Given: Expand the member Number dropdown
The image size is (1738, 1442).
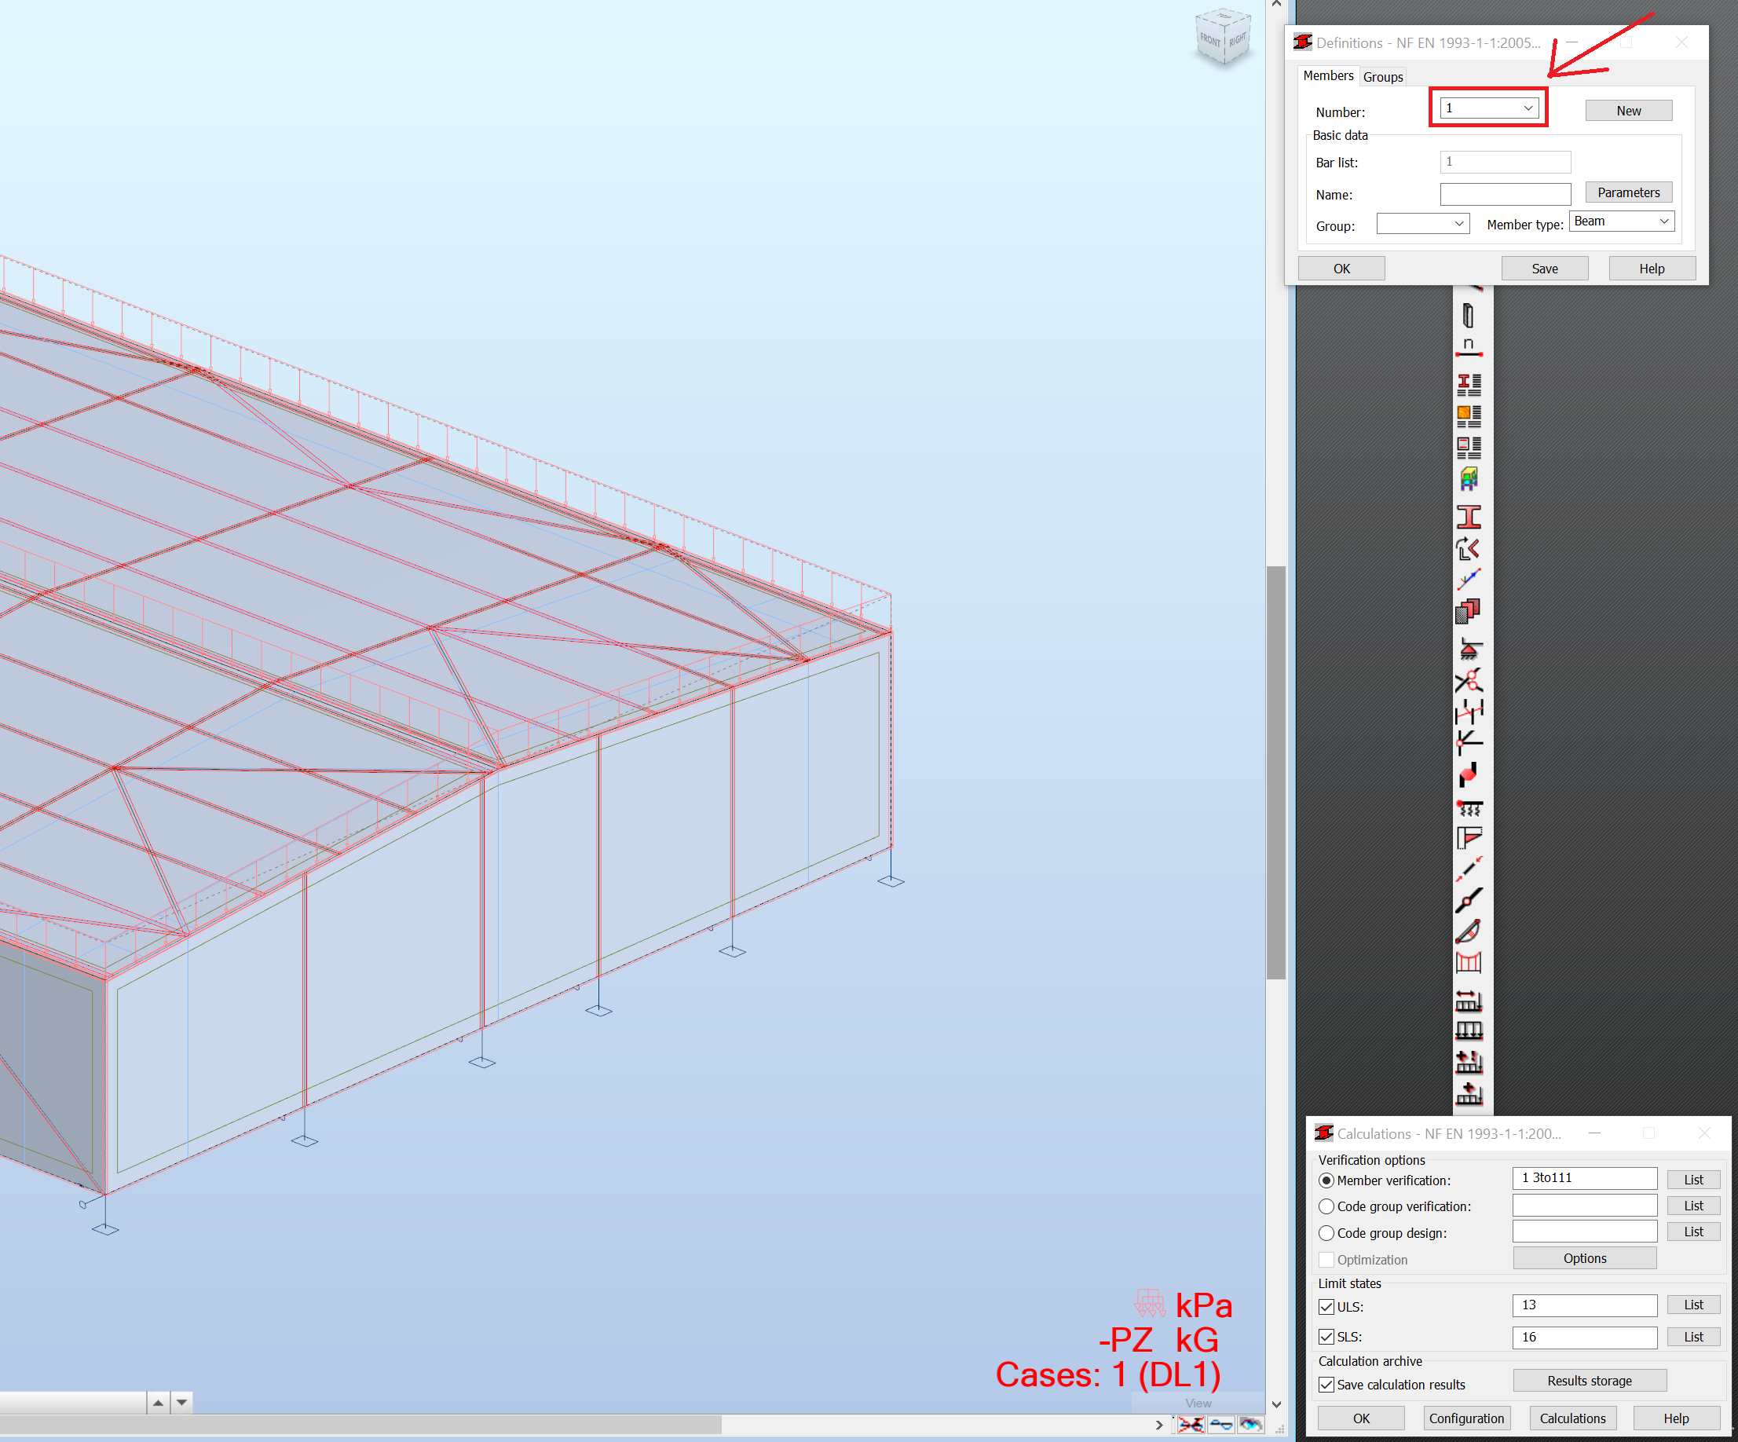Looking at the screenshot, I should 1528,108.
